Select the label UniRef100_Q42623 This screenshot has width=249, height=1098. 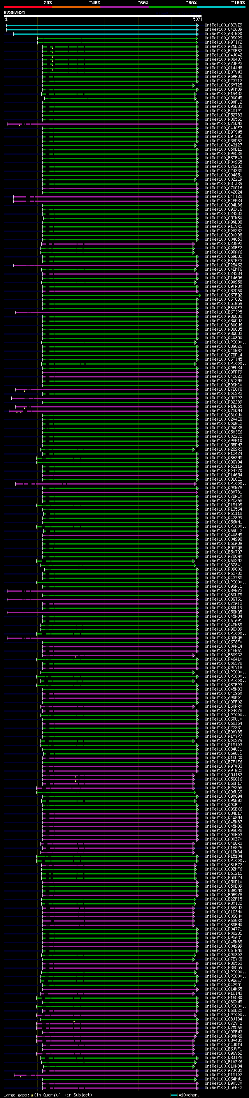[223, 376]
